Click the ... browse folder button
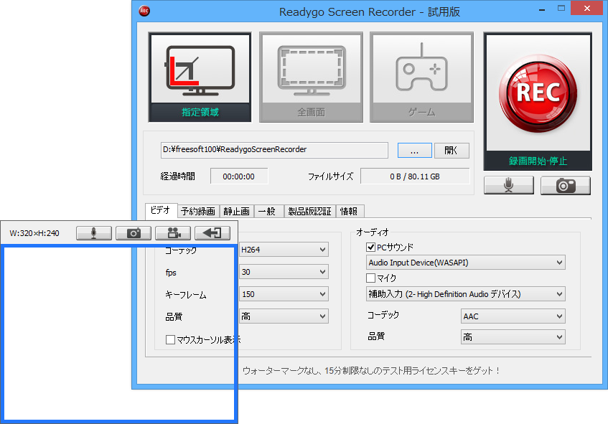608x424 pixels. pos(414,151)
